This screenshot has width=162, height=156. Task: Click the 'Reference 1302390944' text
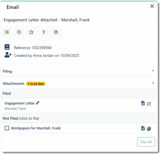click(x=33, y=48)
